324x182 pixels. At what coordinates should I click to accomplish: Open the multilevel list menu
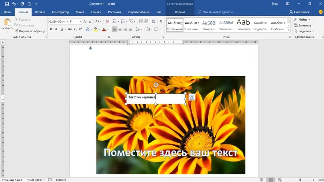pyautogui.click(x=131, y=21)
